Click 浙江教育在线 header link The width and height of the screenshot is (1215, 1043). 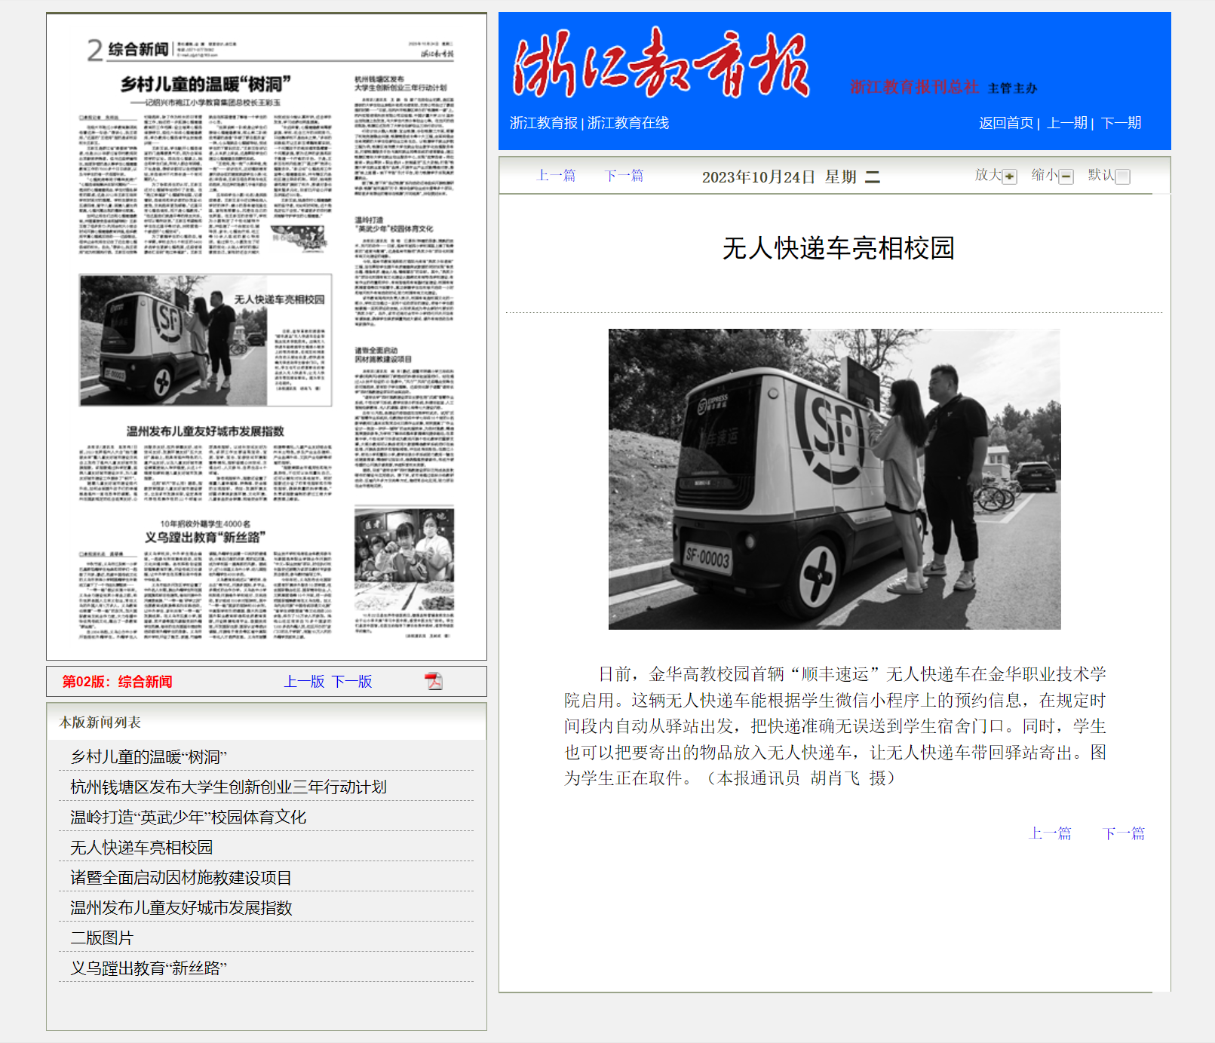[627, 123]
